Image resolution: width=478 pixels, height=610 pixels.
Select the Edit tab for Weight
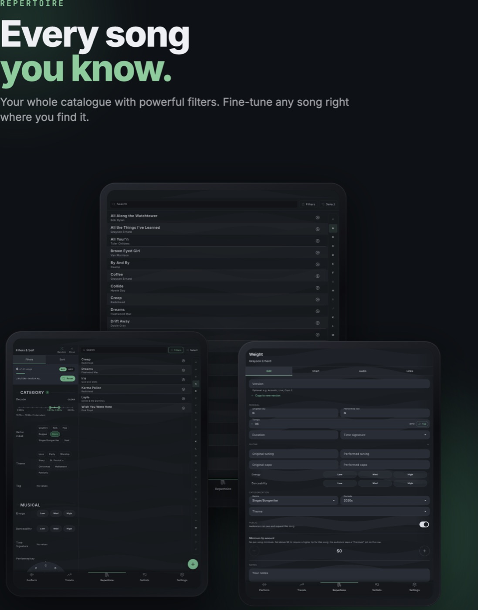coord(269,371)
